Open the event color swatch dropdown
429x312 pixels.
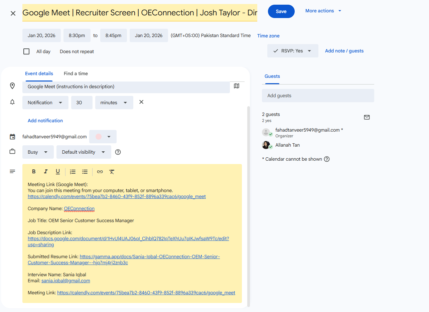click(x=103, y=137)
